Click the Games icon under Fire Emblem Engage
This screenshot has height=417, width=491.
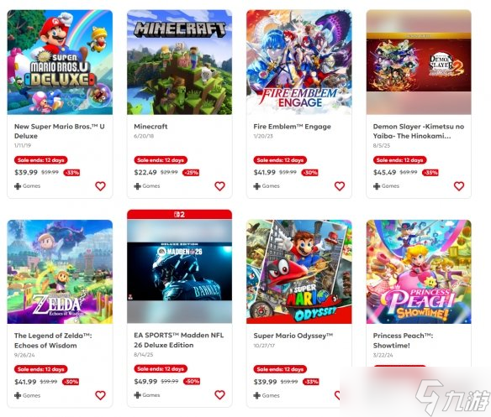pyautogui.click(x=256, y=186)
